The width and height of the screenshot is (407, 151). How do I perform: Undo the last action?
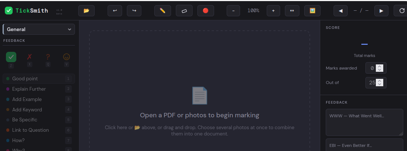click(x=115, y=11)
